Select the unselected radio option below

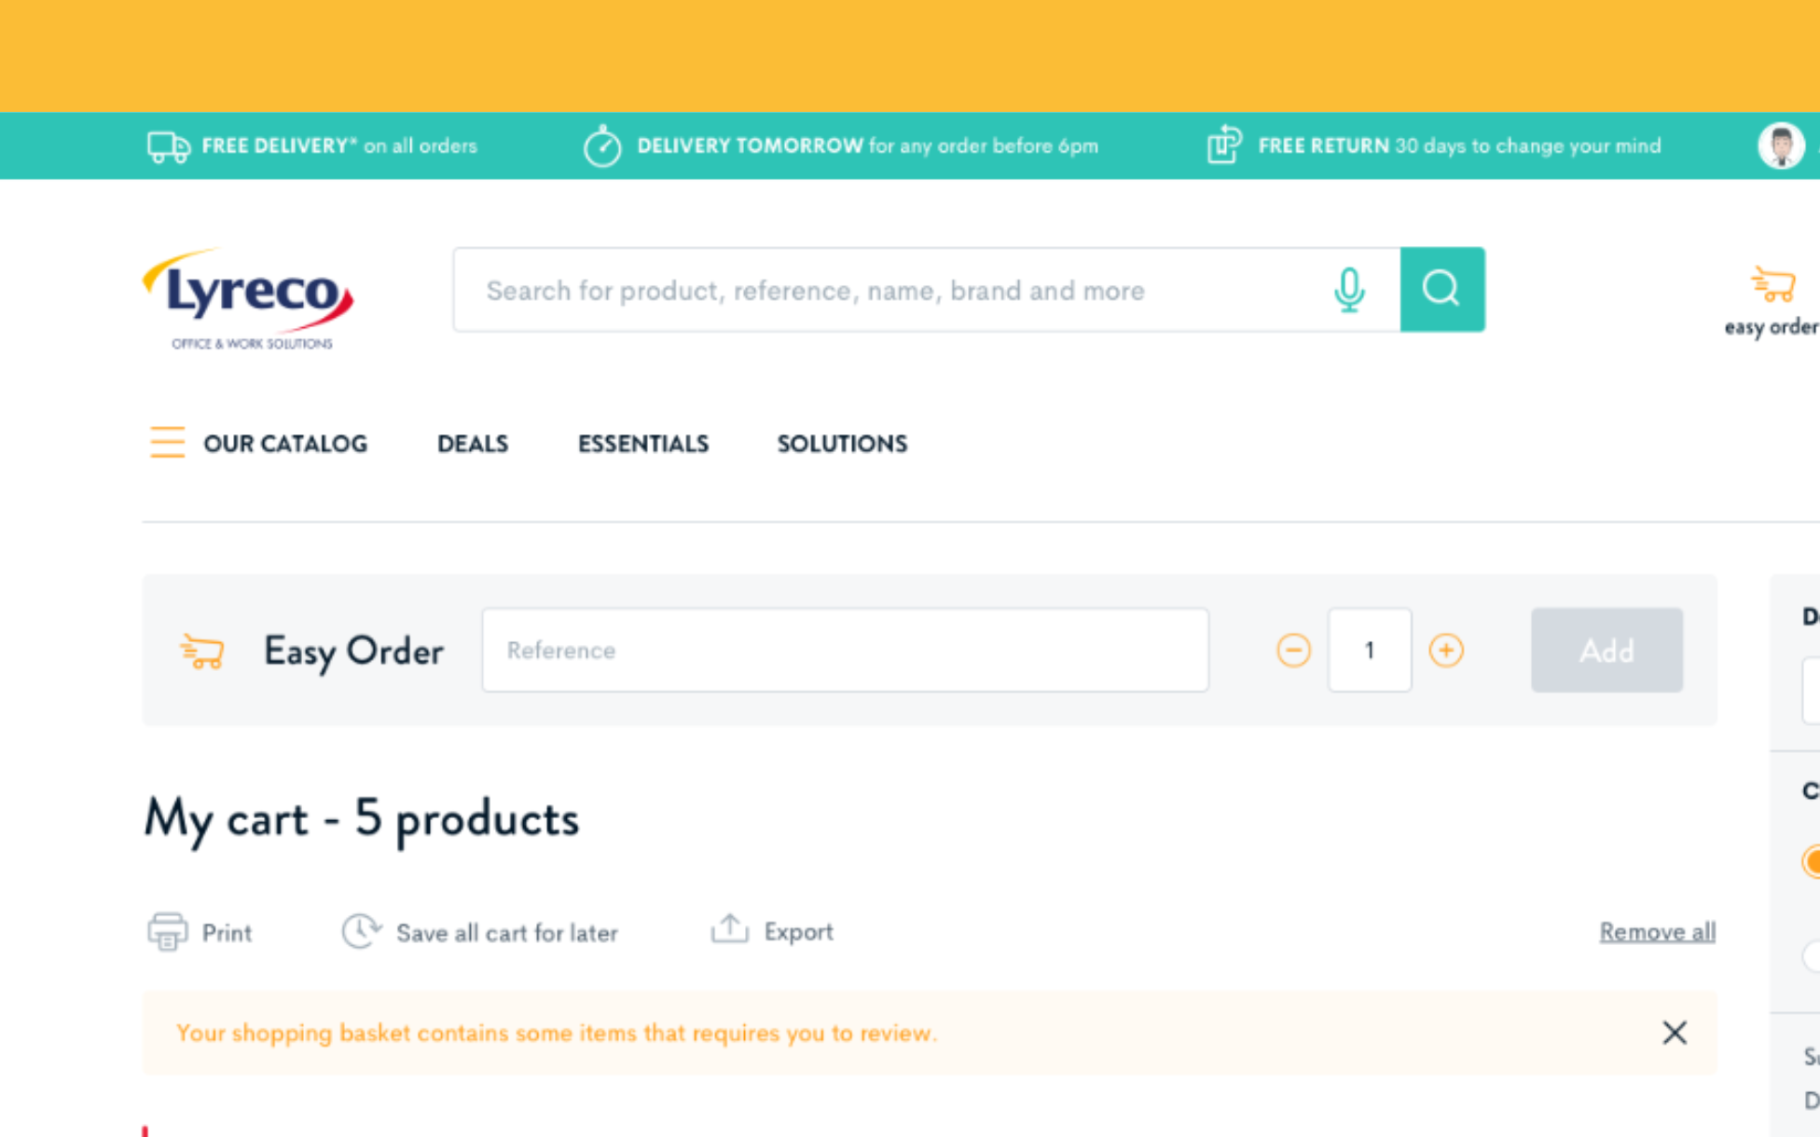point(1813,951)
